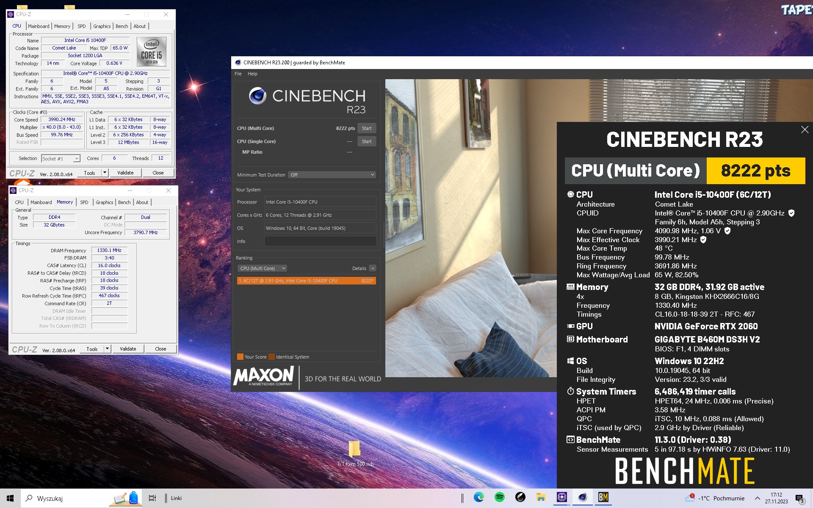The image size is (813, 508).
Task: Click Tools button in lower CPU-Z window
Action: 92,349
